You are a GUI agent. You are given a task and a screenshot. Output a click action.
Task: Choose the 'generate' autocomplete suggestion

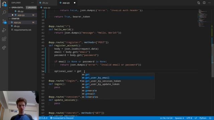pos(118,91)
